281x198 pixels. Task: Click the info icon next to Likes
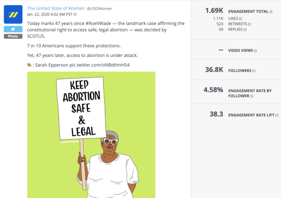point(240,19)
